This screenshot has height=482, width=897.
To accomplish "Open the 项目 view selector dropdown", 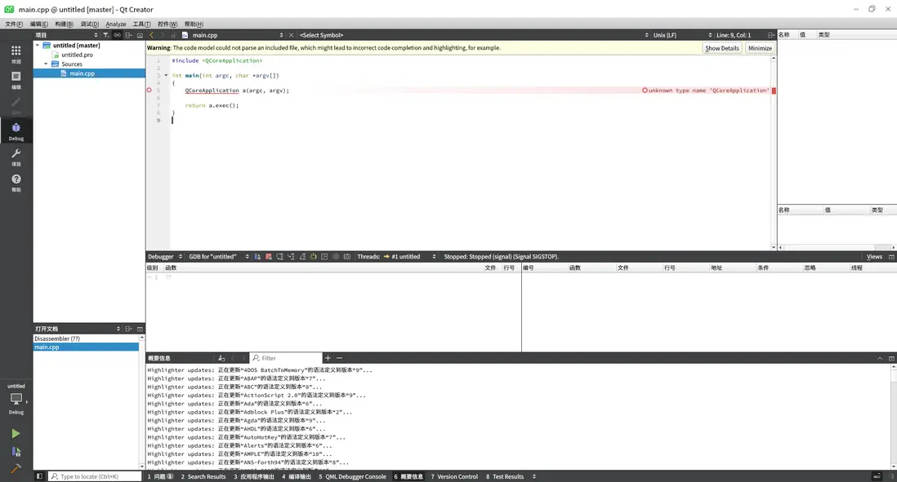I will coord(67,35).
